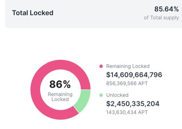Click the 86% value inside the donut
Image resolution: width=182 pixels, height=129 pixels.
tap(60, 84)
